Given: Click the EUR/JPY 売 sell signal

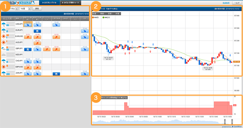Looking at the screenshot, I should tap(37, 31).
